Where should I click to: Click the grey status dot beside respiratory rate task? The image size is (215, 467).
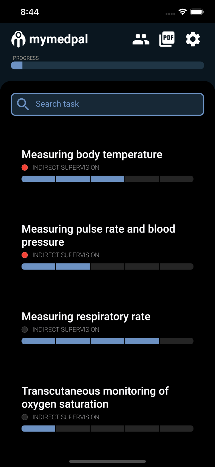25,329
